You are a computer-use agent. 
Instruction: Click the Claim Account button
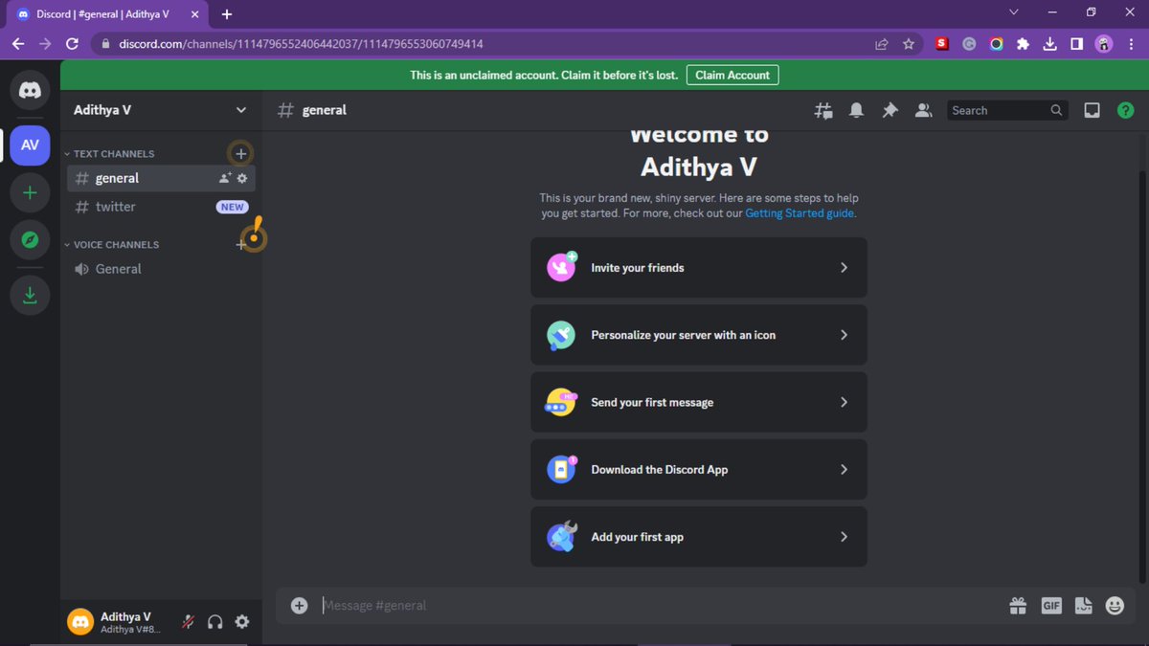[x=732, y=75]
